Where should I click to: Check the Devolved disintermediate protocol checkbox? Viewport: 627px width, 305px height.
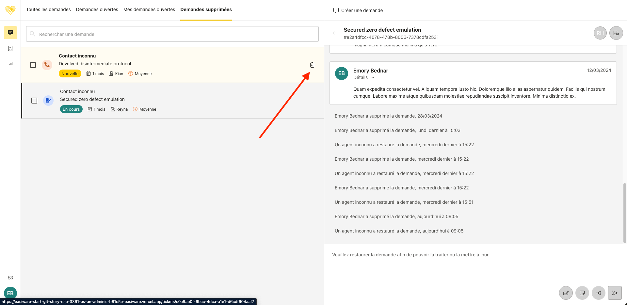click(x=33, y=65)
